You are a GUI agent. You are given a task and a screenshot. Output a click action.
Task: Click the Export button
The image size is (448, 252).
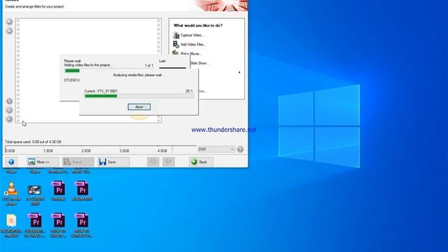point(78,162)
